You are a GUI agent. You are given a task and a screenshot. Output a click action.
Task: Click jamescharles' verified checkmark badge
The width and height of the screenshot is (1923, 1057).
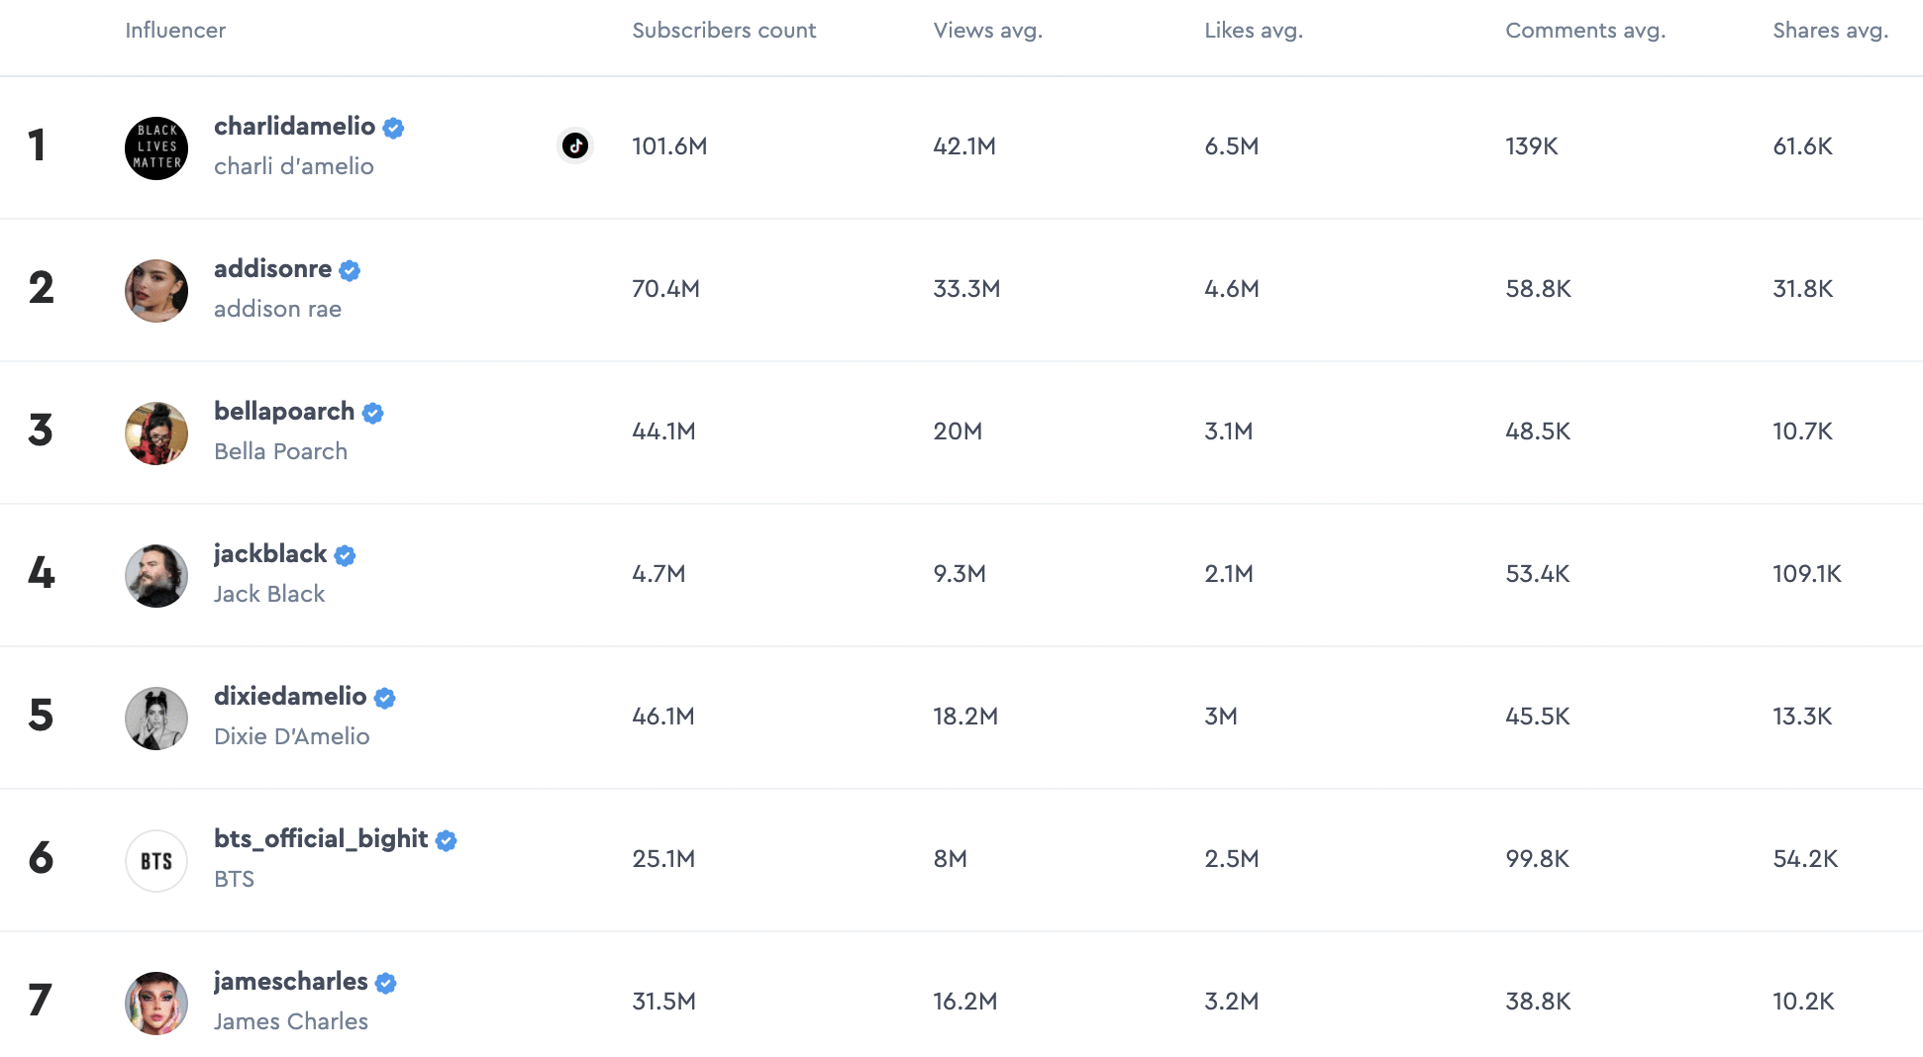click(386, 983)
